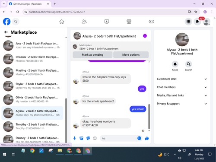Open the emoji picker icon
This screenshot has width=216, height=162.
[x=139, y=138]
